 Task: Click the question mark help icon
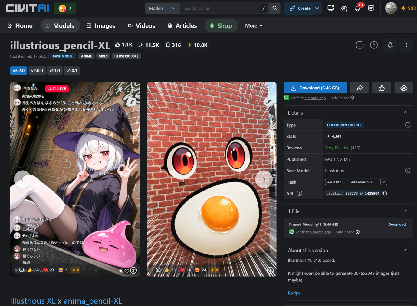tap(374, 45)
